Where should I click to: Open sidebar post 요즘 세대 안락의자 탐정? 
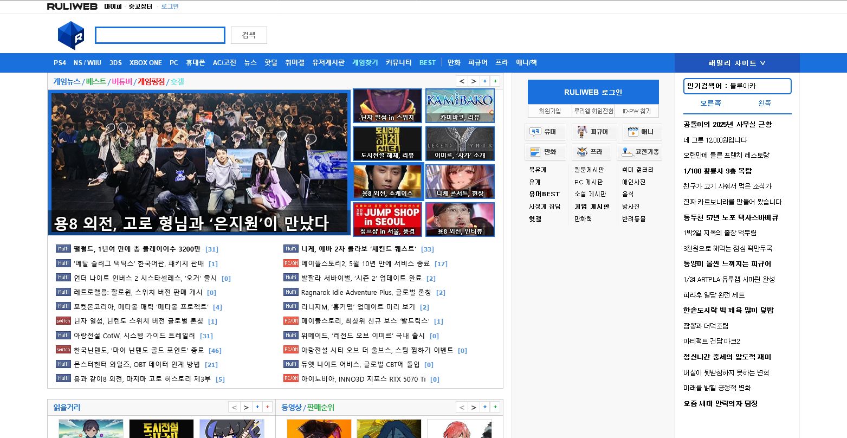pos(720,403)
